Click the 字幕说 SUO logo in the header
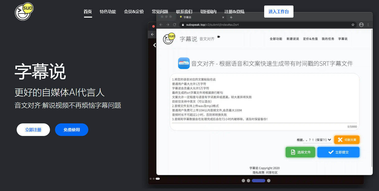Viewport: 379px width, 191px height. coord(24,12)
